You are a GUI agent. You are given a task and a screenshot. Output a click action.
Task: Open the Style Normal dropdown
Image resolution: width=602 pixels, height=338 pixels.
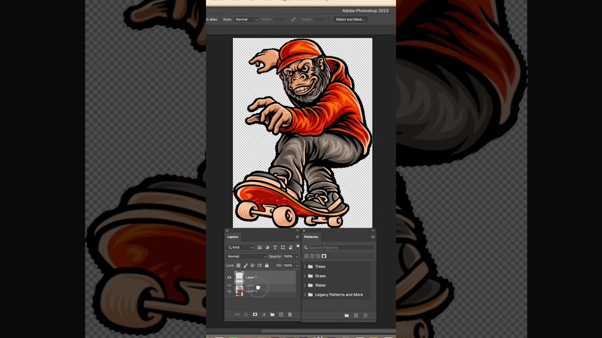coord(247,19)
